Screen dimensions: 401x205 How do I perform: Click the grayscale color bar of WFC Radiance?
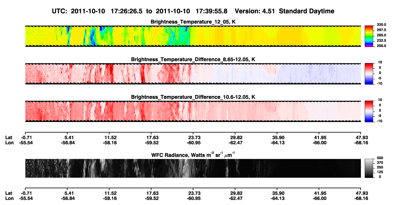[369, 168]
